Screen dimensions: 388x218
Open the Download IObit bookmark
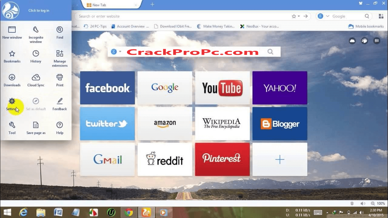pos(173,26)
